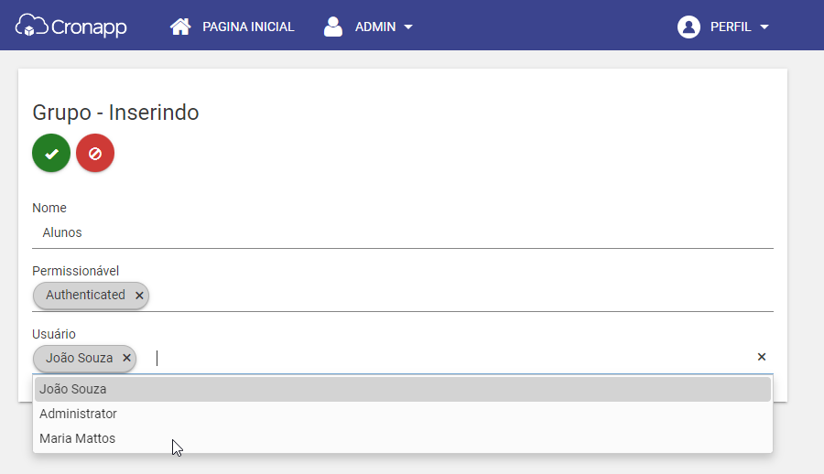Click the Perfil avatar circle icon
Screen dimensions: 824x474
688,27
